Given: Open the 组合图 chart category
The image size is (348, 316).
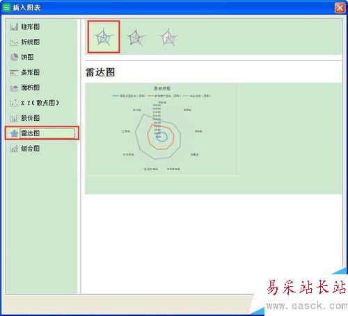Looking at the screenshot, I should [x=30, y=149].
